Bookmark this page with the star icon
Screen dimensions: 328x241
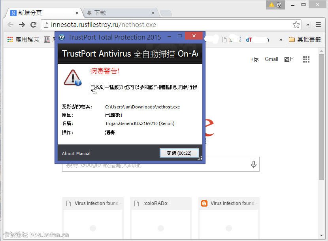(296, 25)
